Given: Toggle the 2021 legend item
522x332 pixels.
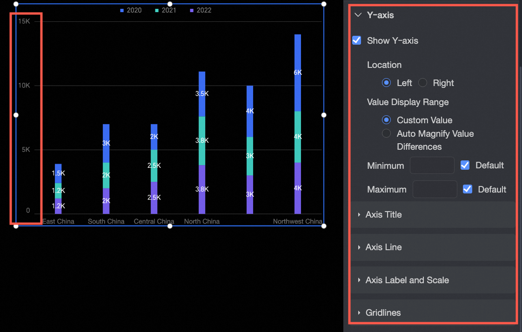Looking at the screenshot, I should point(166,10).
